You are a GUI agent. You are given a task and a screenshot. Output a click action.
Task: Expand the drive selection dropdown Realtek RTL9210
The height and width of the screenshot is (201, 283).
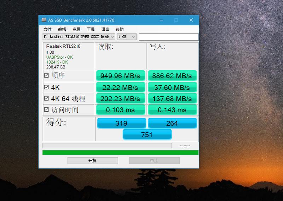coord(79,37)
